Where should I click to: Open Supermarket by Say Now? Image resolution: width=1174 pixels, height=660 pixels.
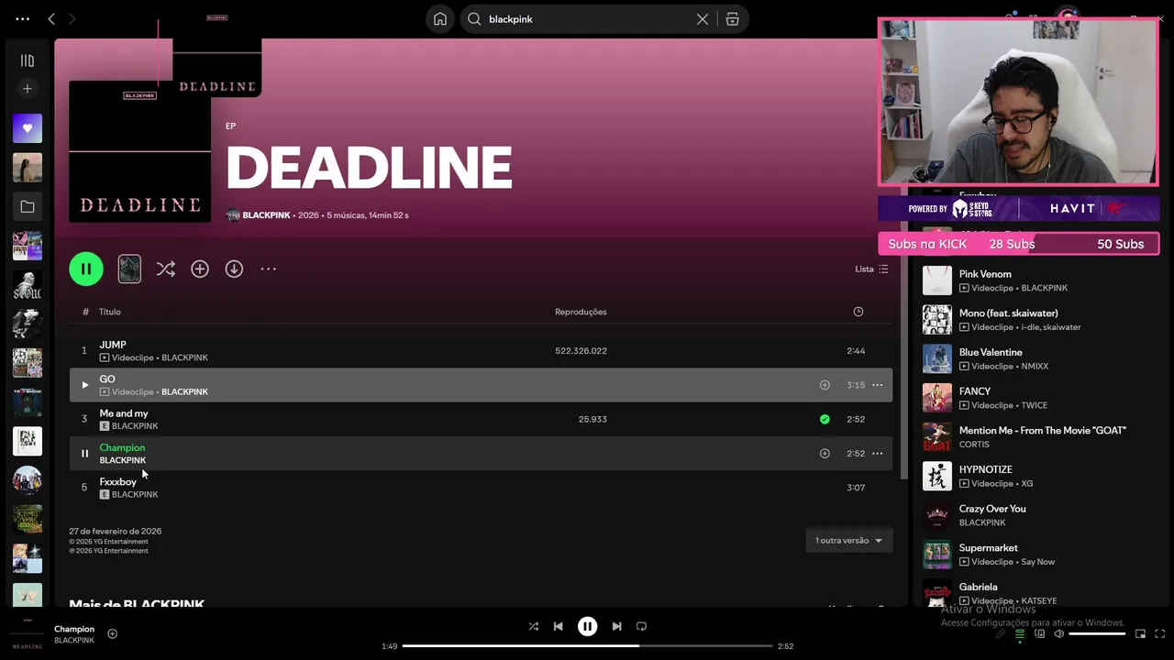click(x=1036, y=555)
